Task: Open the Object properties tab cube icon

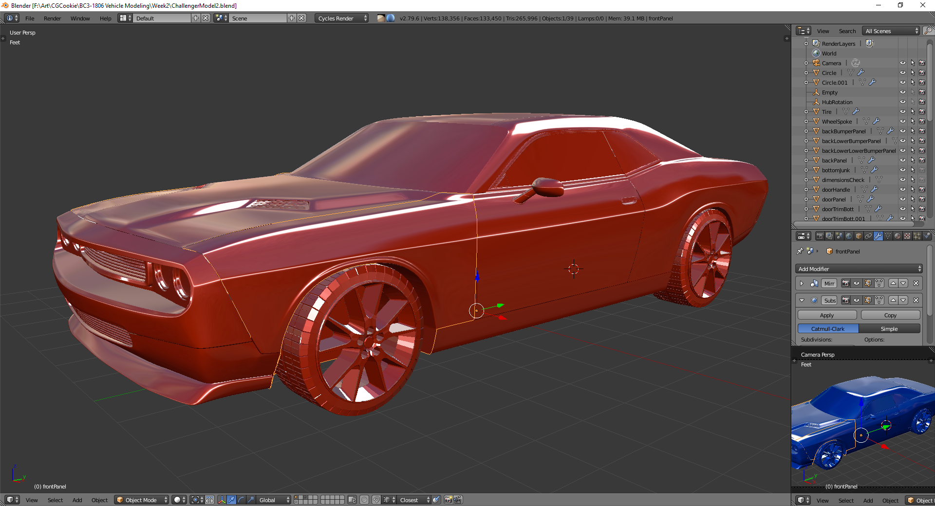Action: (859, 236)
